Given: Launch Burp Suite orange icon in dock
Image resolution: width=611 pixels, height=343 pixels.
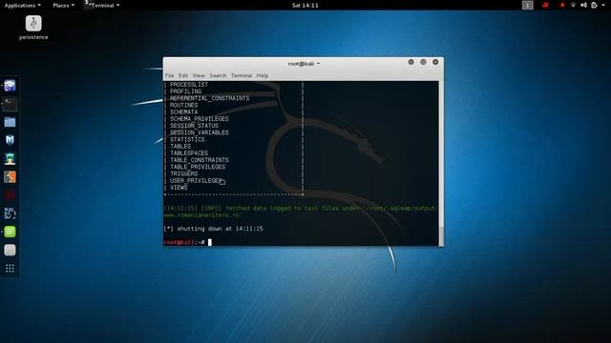Looking at the screenshot, I should 10,177.
